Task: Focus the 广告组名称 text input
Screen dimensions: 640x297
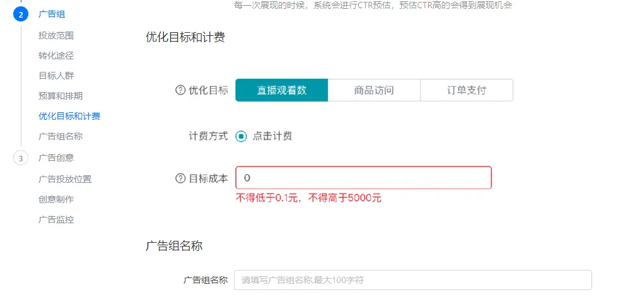Action: click(412, 280)
